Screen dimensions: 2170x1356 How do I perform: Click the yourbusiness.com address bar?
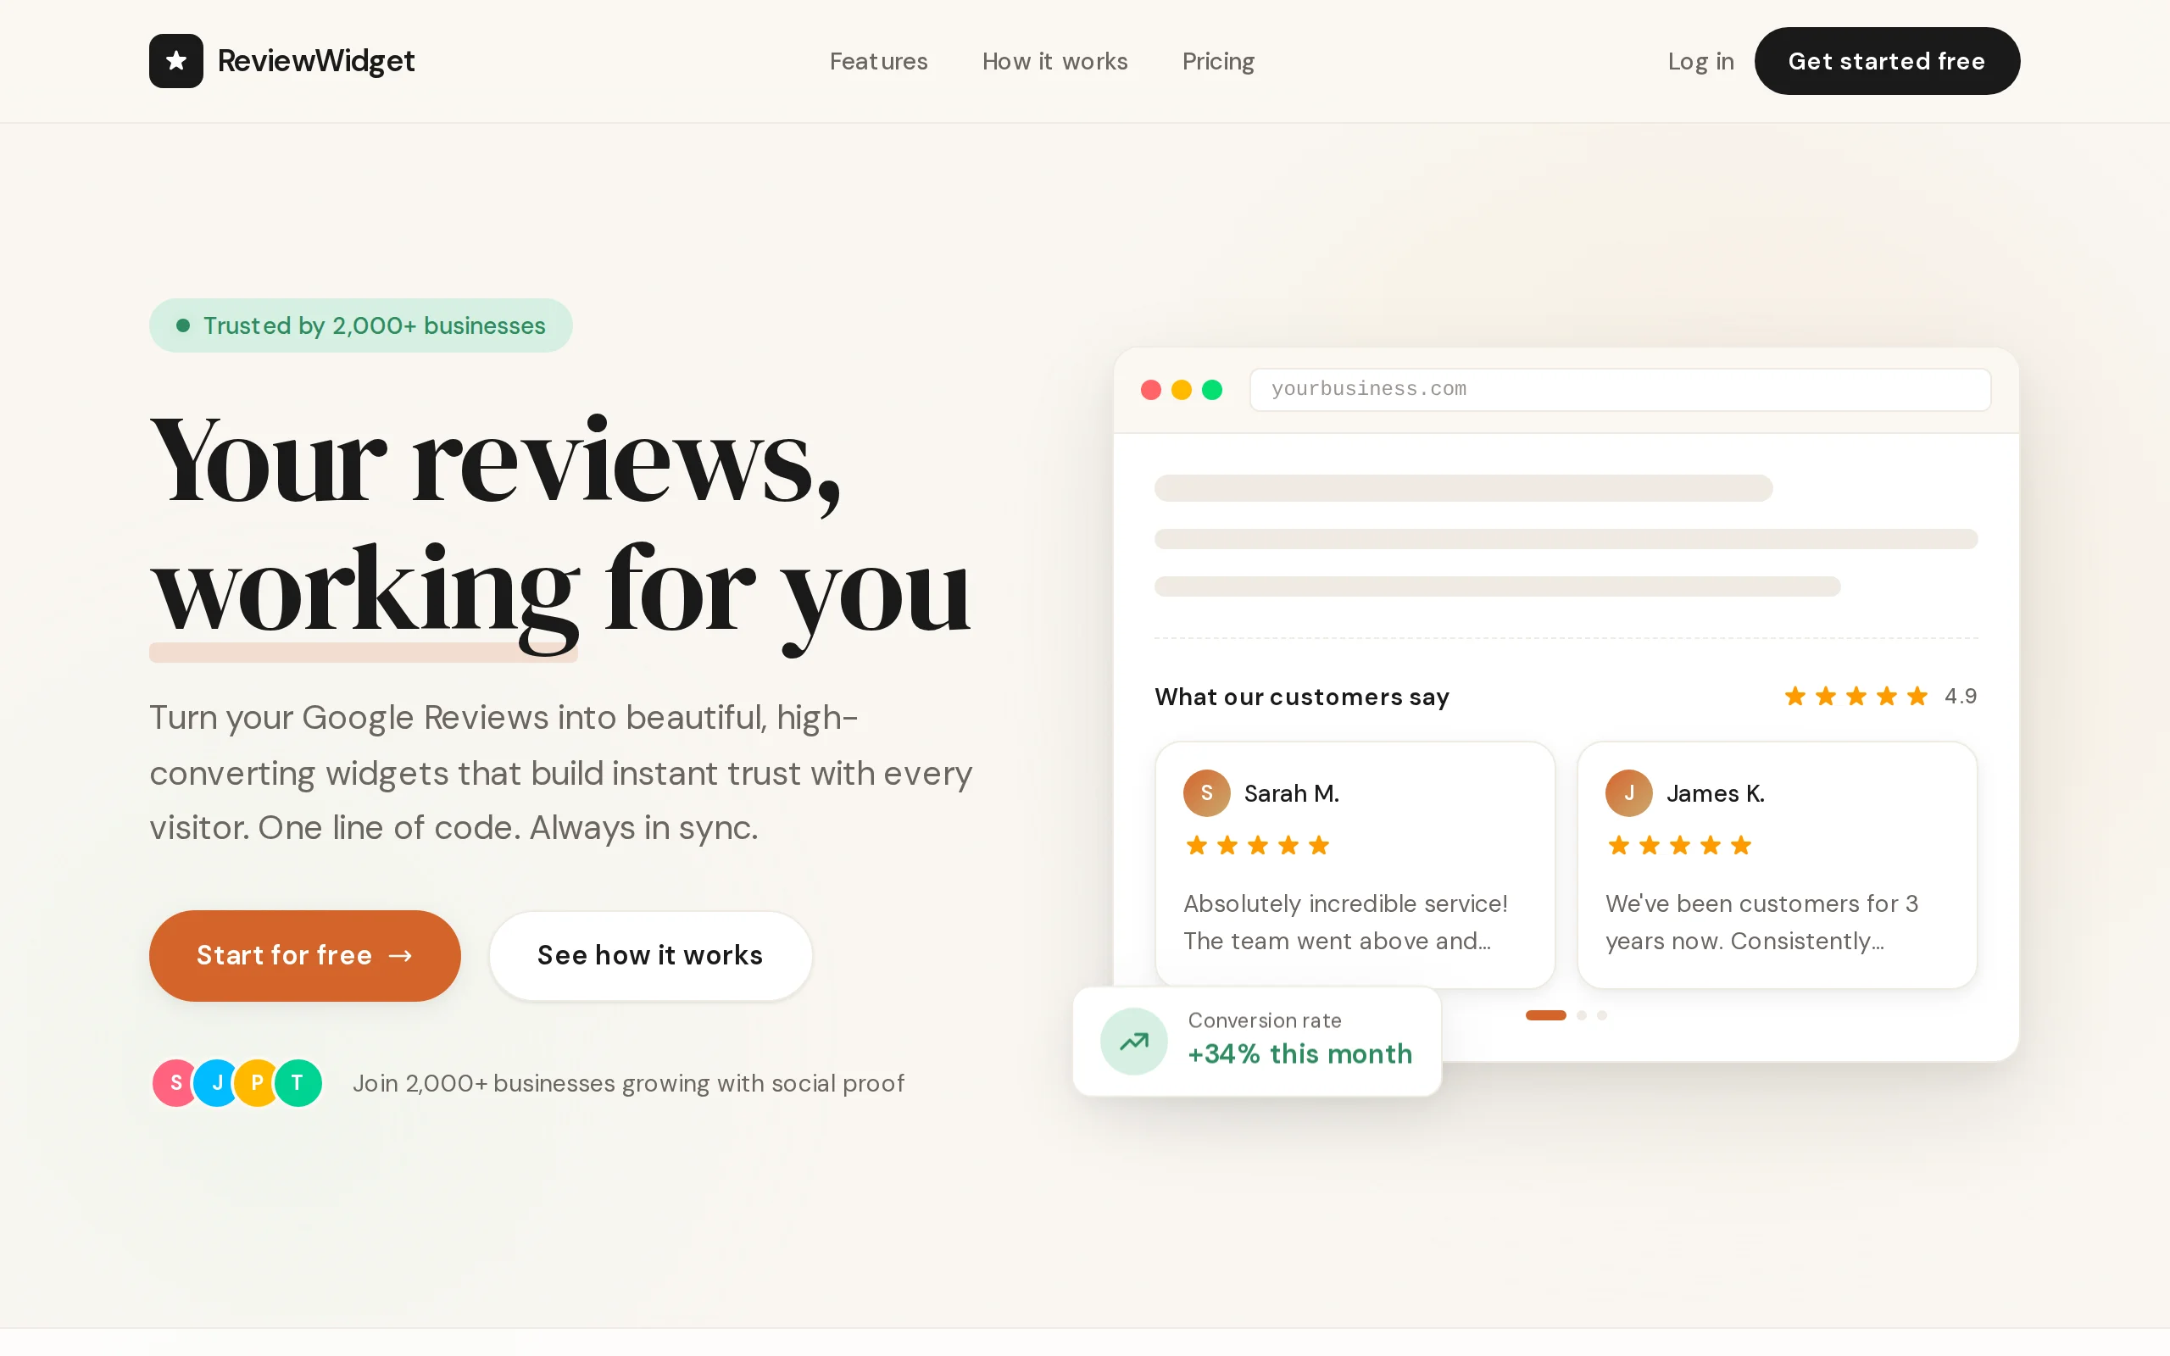[1619, 389]
